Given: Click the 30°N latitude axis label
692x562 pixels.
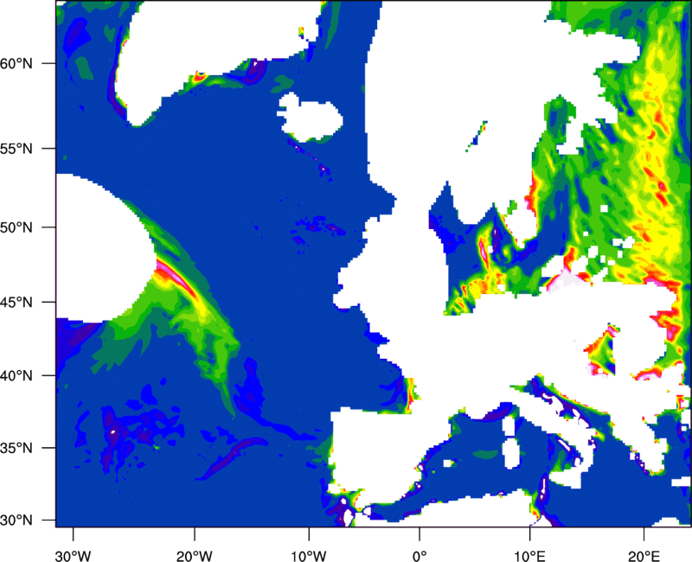Looking at the screenshot, I should 24,520.
